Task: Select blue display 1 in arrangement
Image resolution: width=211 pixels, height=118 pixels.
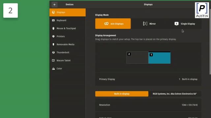Action: pos(160,58)
